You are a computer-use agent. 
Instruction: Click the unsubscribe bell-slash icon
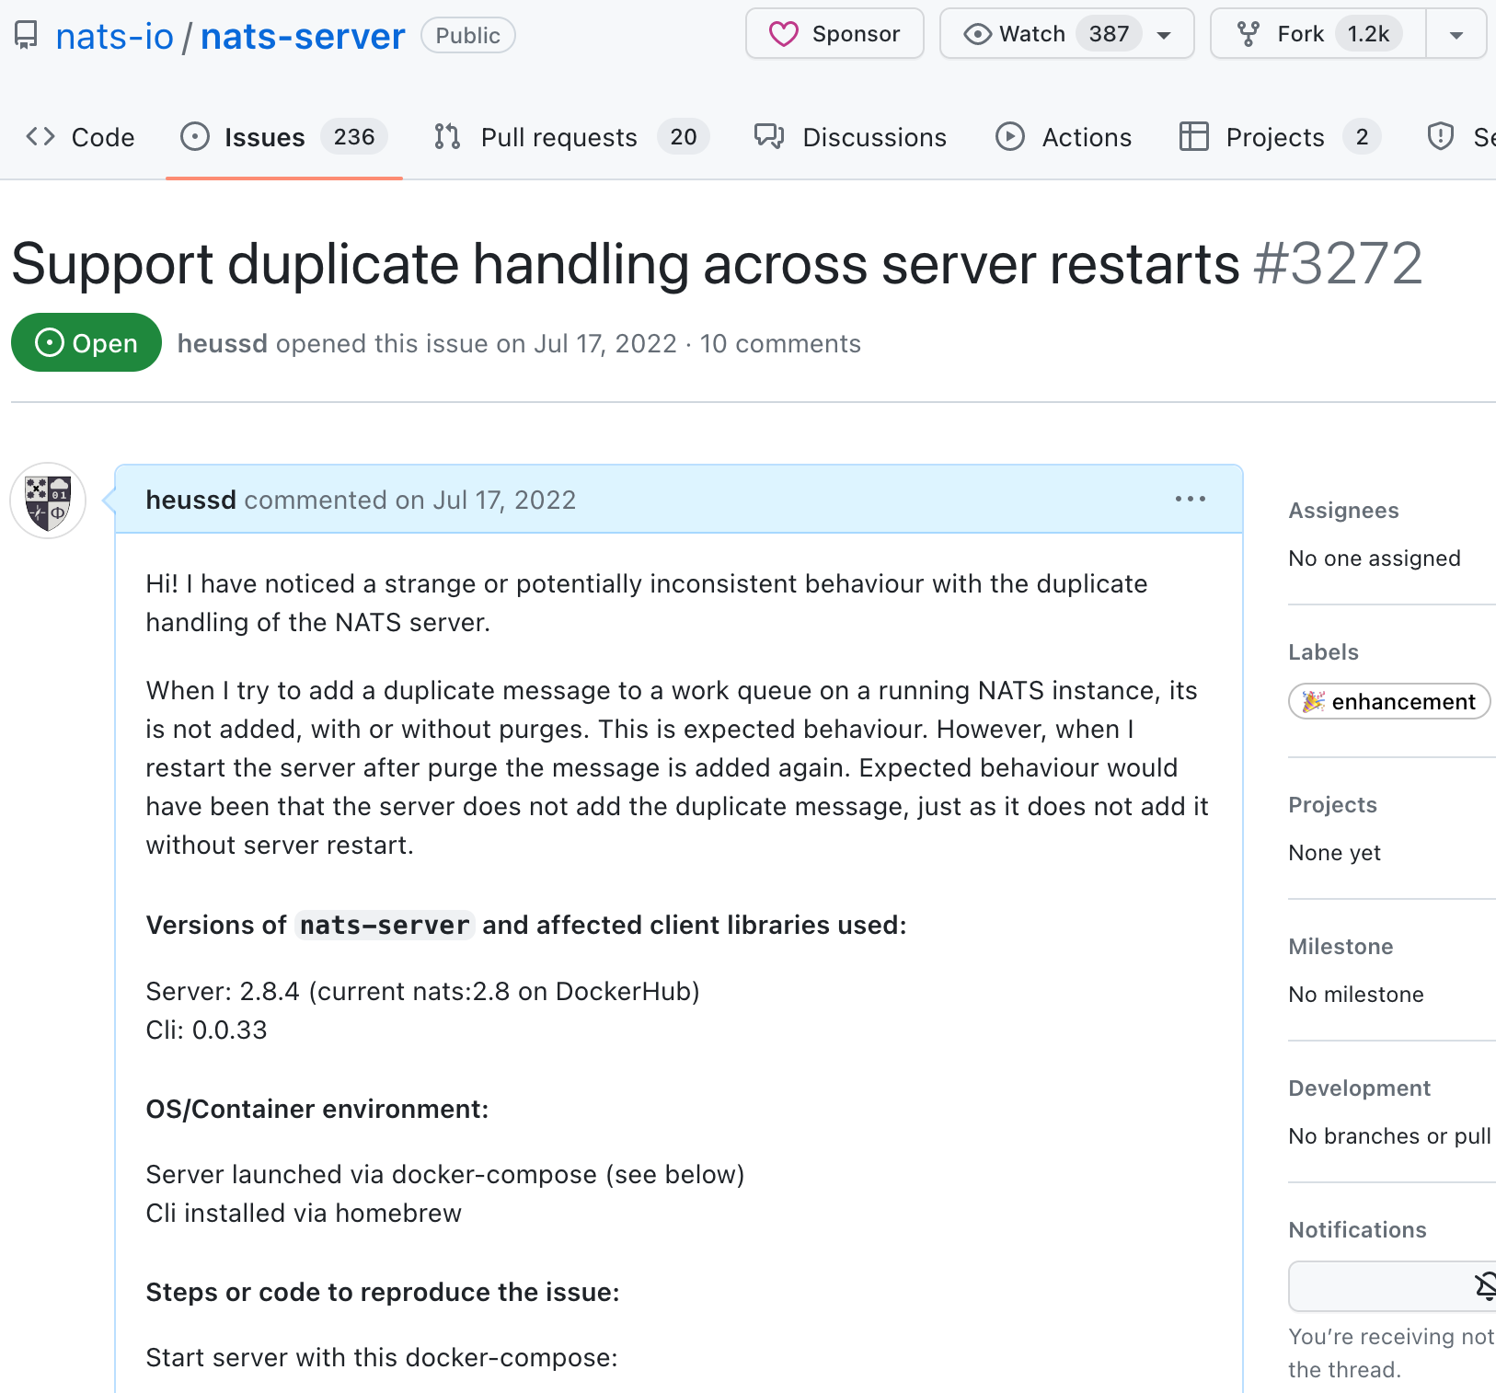(x=1485, y=1285)
